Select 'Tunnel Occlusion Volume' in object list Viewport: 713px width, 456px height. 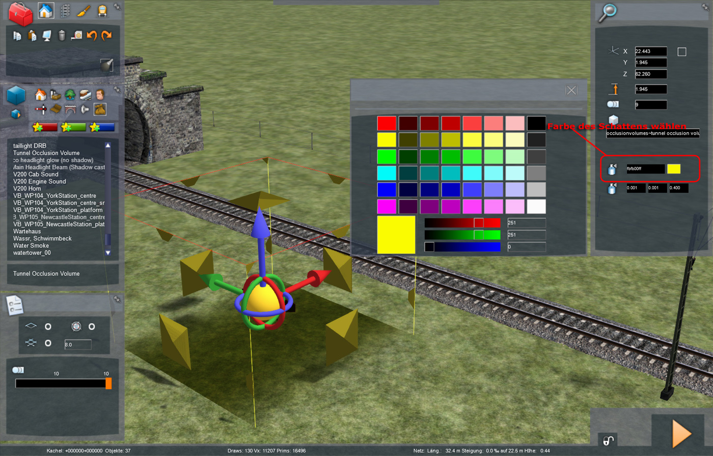46,153
